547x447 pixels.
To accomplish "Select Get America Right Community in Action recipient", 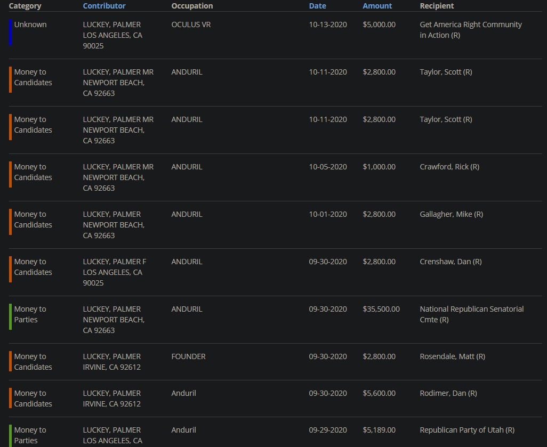I will tap(470, 30).
